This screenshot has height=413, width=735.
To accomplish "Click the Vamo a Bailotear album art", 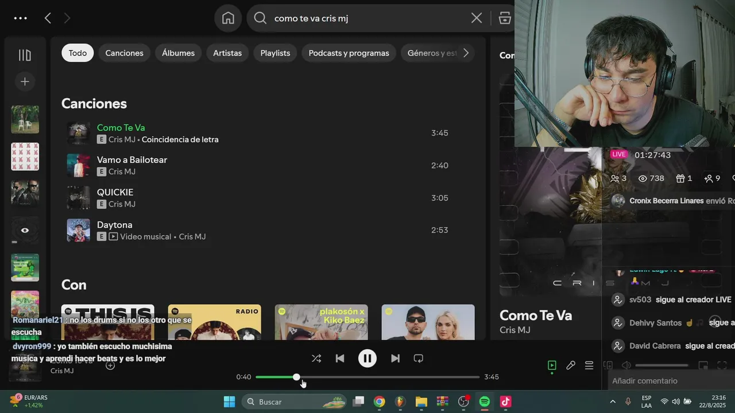I will 79,165.
